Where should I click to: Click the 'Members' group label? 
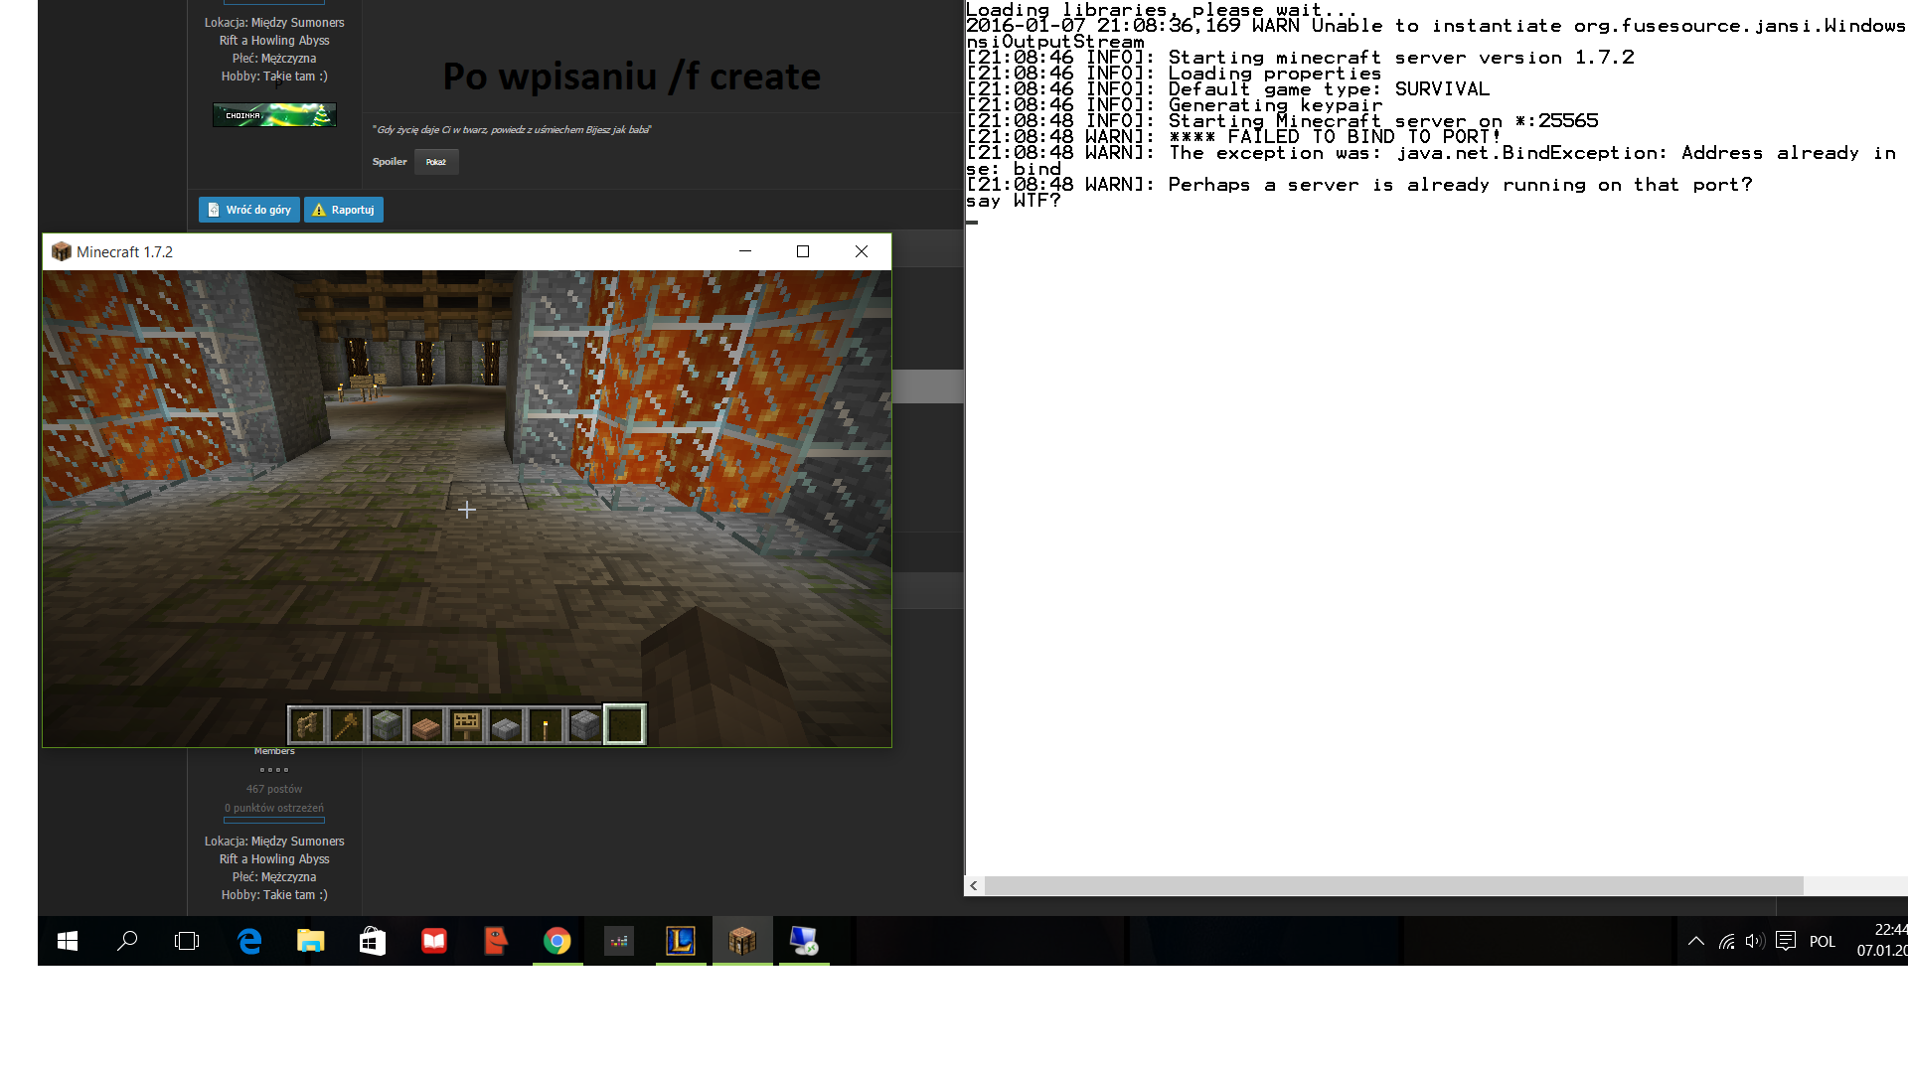tap(274, 751)
